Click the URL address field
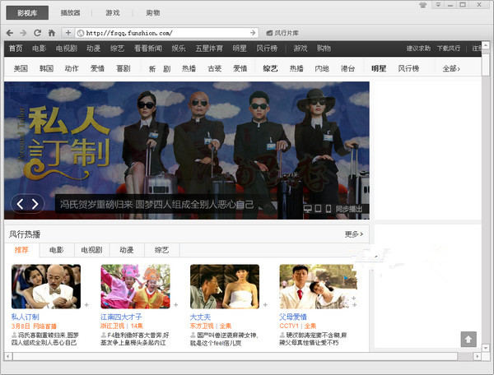Image resolution: width=494 pixels, height=375 pixels. point(165,33)
